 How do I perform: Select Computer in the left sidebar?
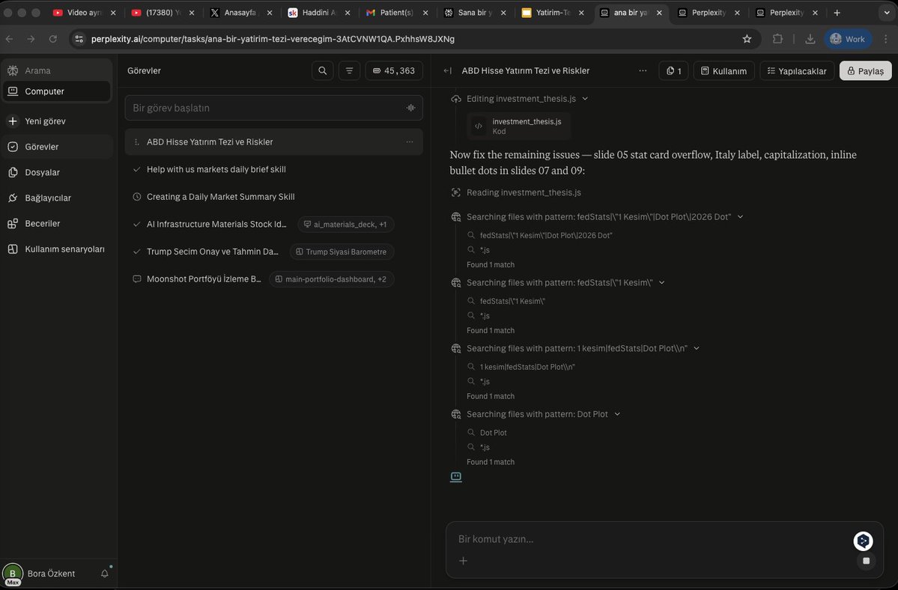(x=56, y=91)
